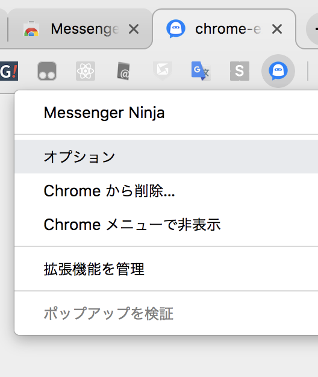This screenshot has height=377, width=318.
Task: Click the React Developer Tools extension icon
Action: pos(86,71)
